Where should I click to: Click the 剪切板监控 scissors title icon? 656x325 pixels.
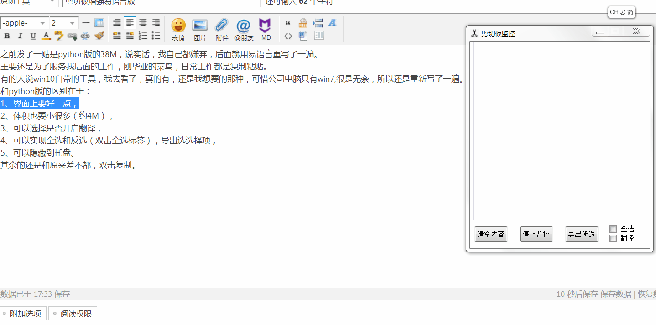coord(474,33)
